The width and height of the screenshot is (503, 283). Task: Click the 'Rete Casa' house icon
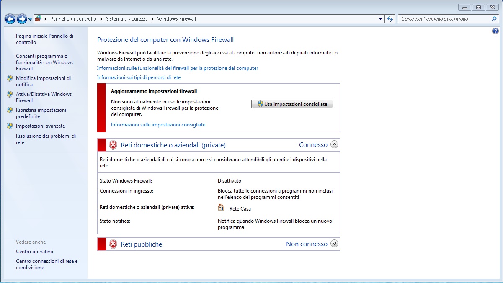point(221,207)
